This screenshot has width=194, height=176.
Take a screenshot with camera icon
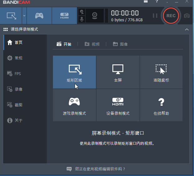coord(187,16)
